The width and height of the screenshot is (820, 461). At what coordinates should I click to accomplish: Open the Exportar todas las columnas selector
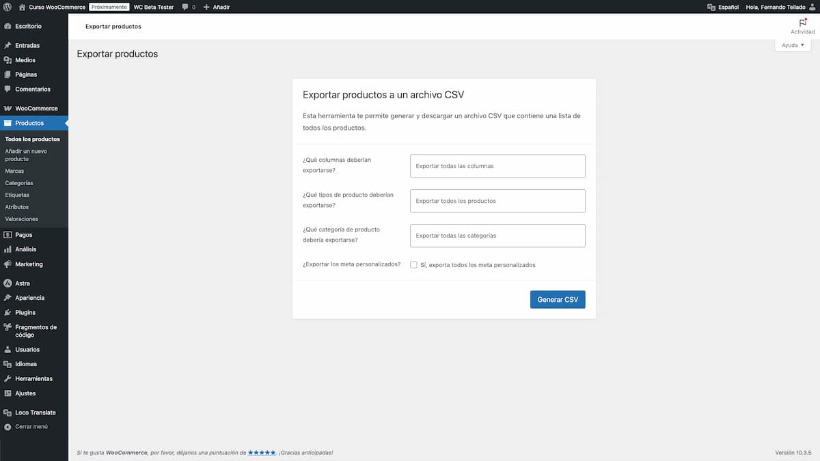497,166
